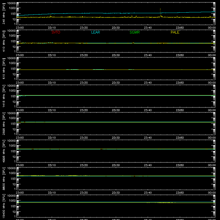Click the yellow PALE station label

click(x=175, y=32)
